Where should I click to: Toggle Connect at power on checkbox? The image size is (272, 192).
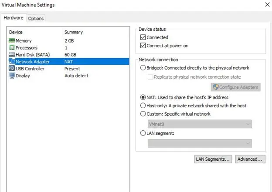click(143, 46)
